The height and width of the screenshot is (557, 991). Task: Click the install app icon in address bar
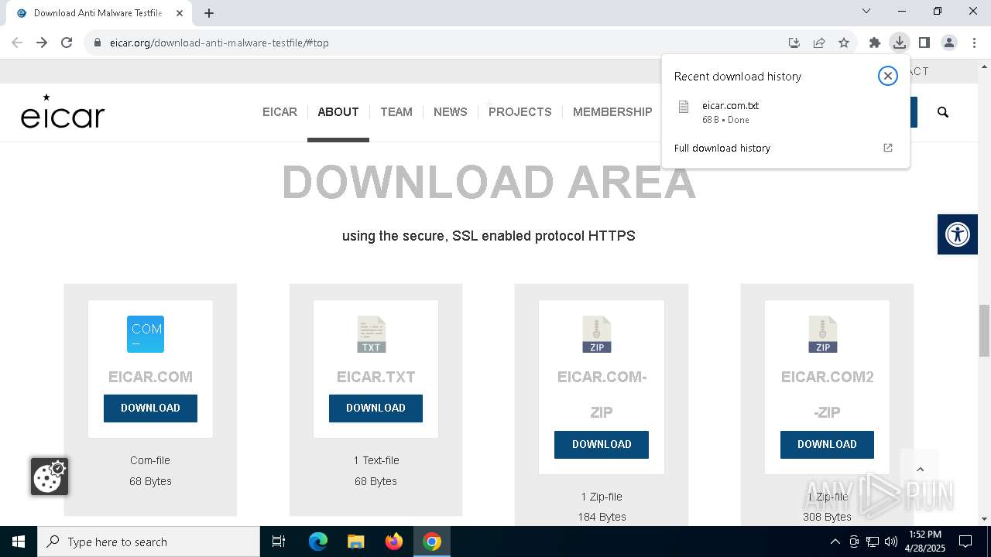point(794,43)
